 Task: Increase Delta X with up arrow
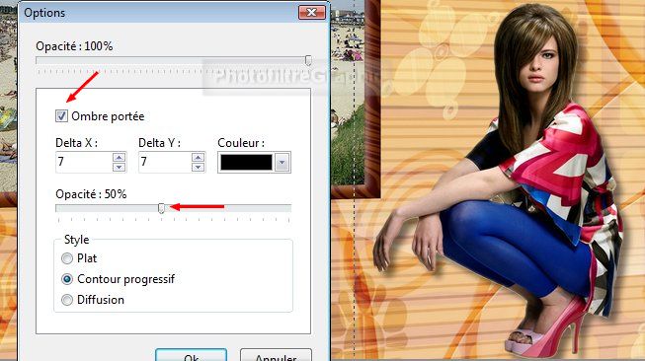pyautogui.click(x=119, y=157)
